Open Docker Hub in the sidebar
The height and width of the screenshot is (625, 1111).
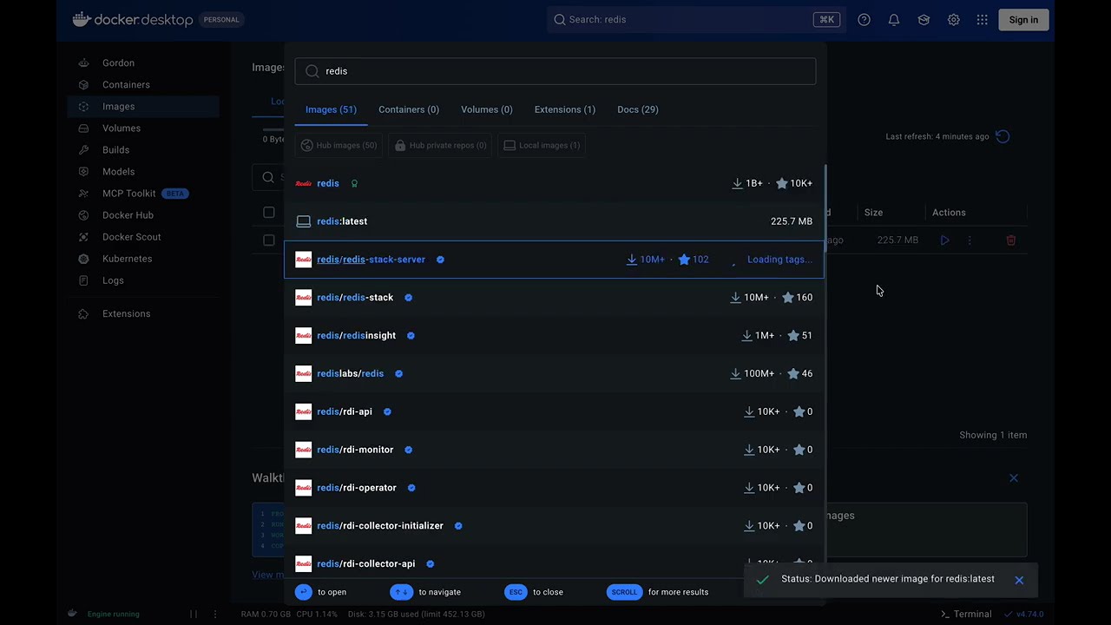coord(128,215)
